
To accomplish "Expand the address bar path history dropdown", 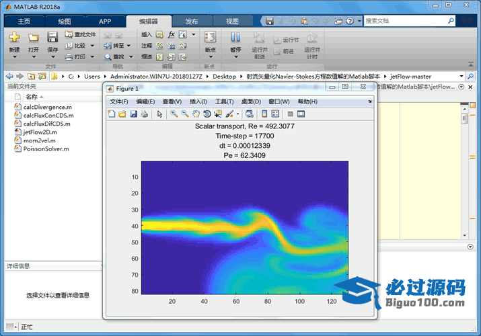I will [x=461, y=76].
